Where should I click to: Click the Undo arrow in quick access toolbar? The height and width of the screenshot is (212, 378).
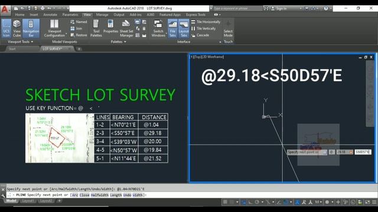point(49,8)
